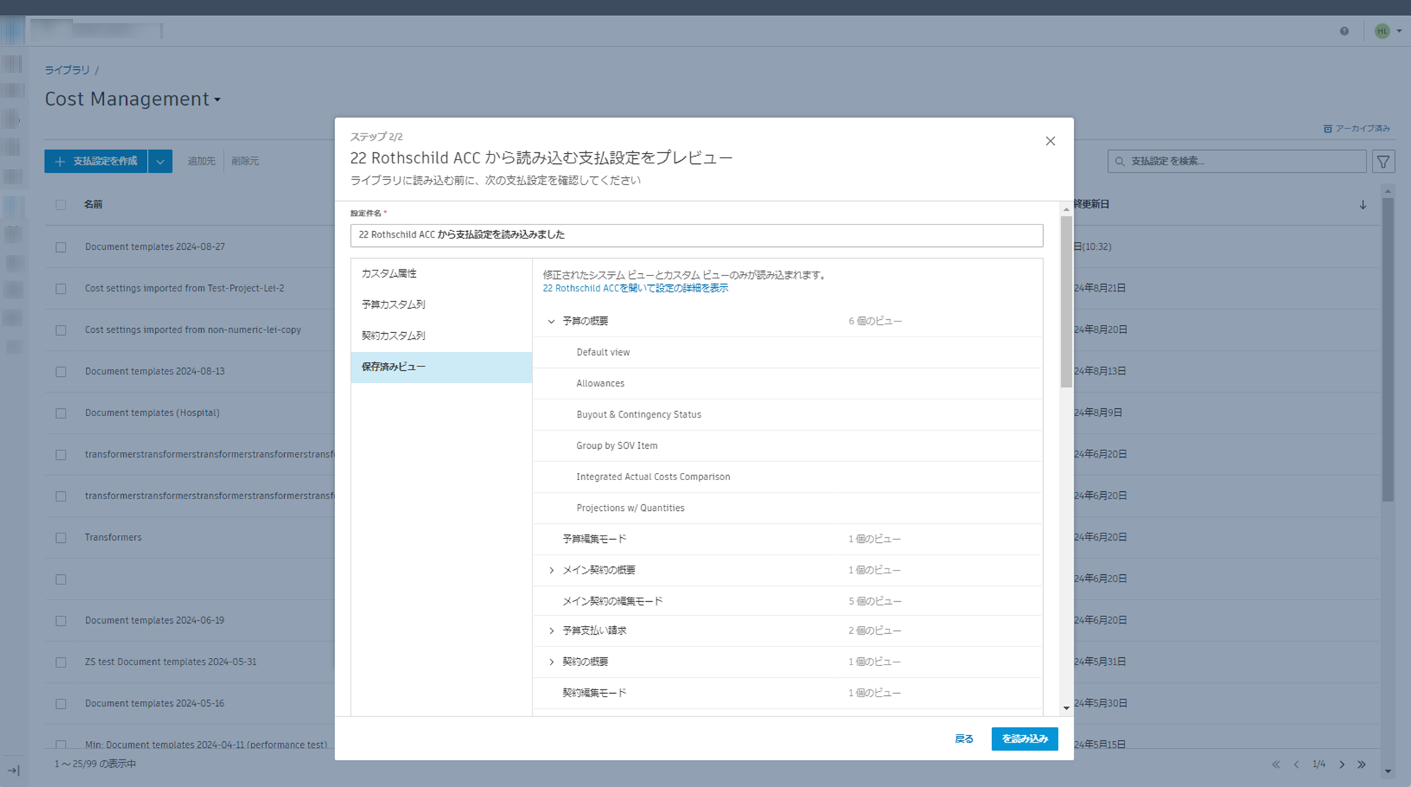Click the sort arrow on the 最終更新日 column
The image size is (1411, 787).
1363,205
